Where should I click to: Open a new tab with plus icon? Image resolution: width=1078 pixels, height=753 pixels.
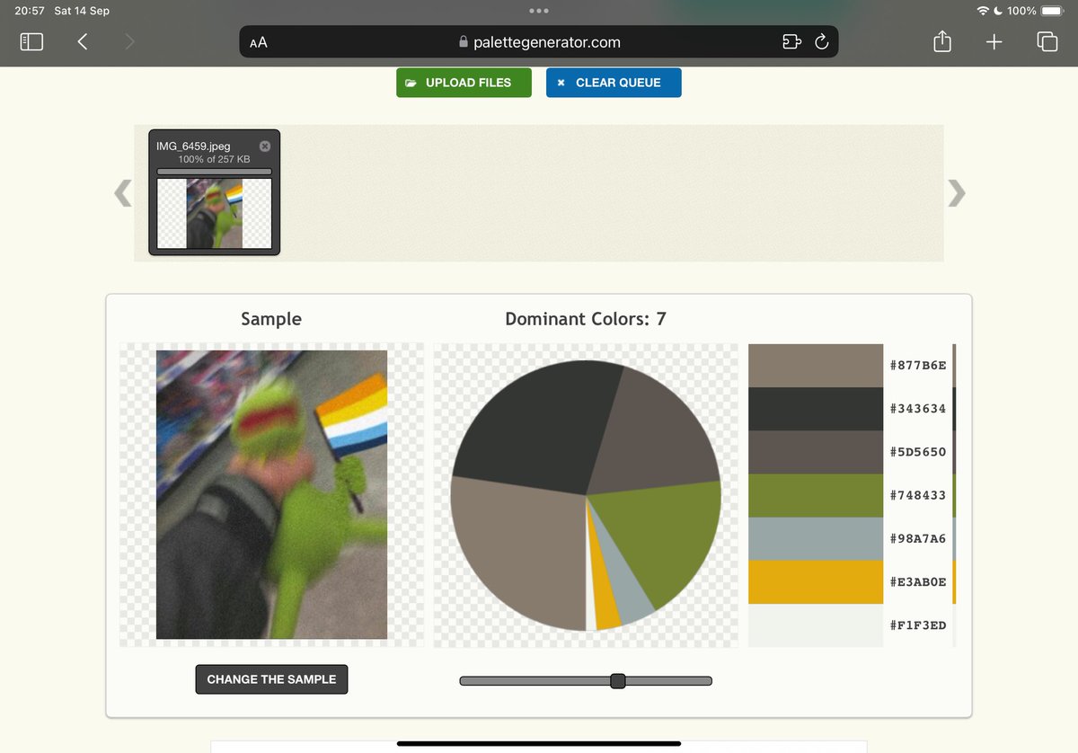[x=994, y=41]
